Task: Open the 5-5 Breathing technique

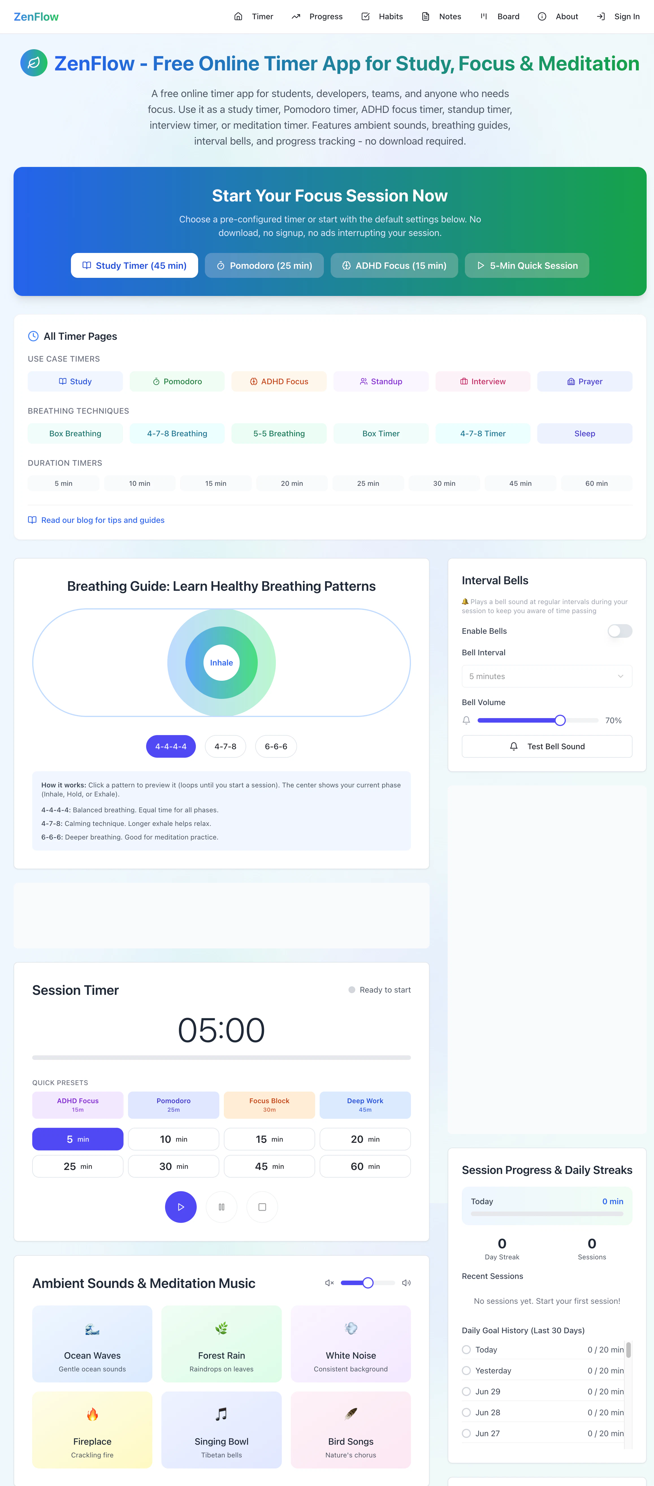Action: [279, 433]
